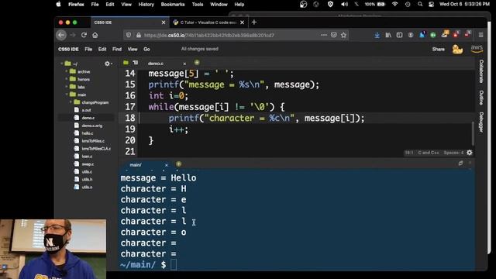Expand the archive folder

click(x=67, y=72)
